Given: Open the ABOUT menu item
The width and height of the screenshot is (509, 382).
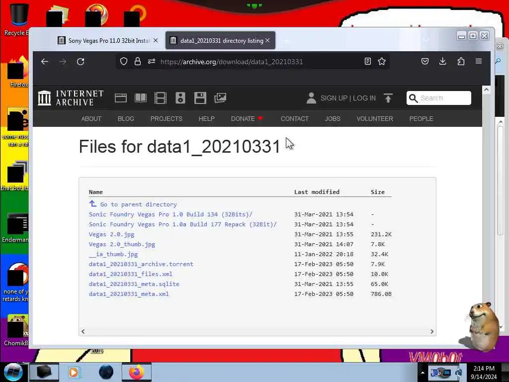Looking at the screenshot, I should [x=91, y=118].
